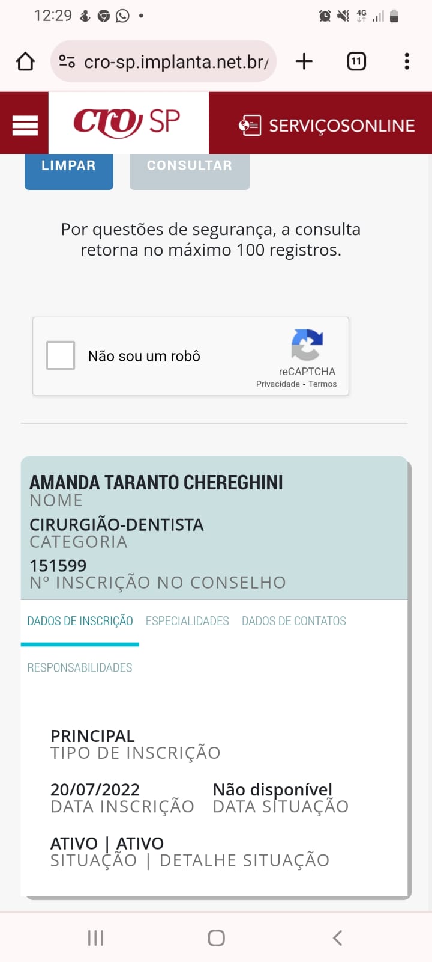The image size is (432, 962).
Task: Tap the Serviços Online globe icon
Action: coord(250,126)
